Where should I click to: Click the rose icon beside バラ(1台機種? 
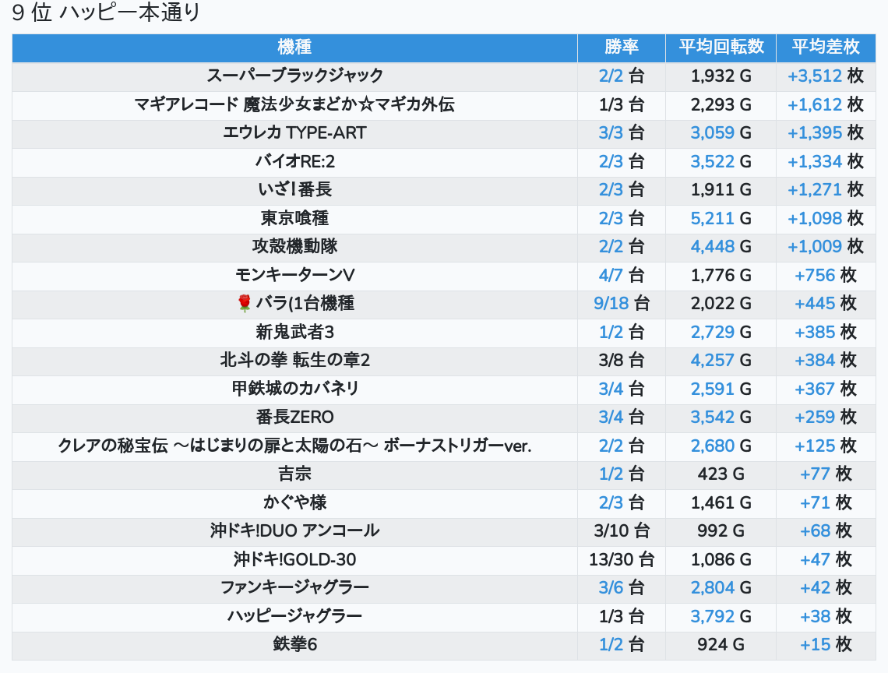[245, 304]
